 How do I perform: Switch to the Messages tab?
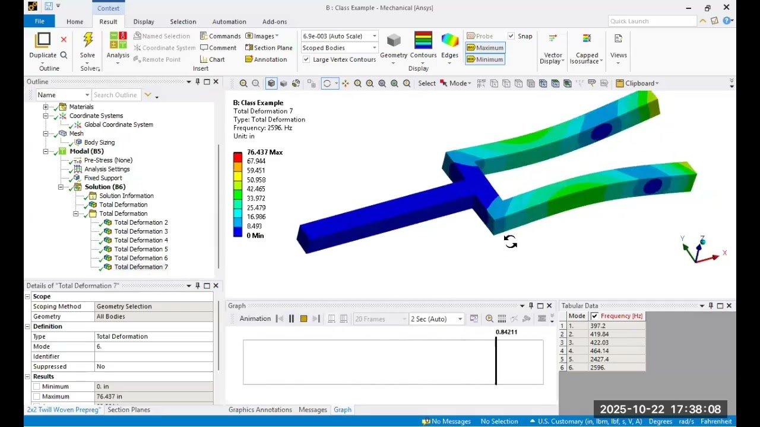pos(313,410)
